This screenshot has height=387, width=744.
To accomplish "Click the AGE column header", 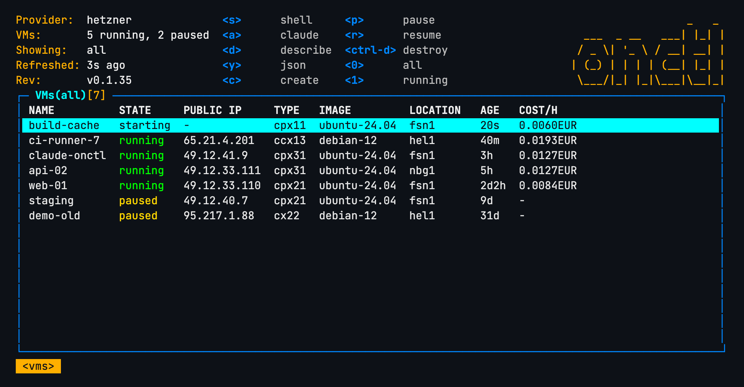I will [490, 110].
